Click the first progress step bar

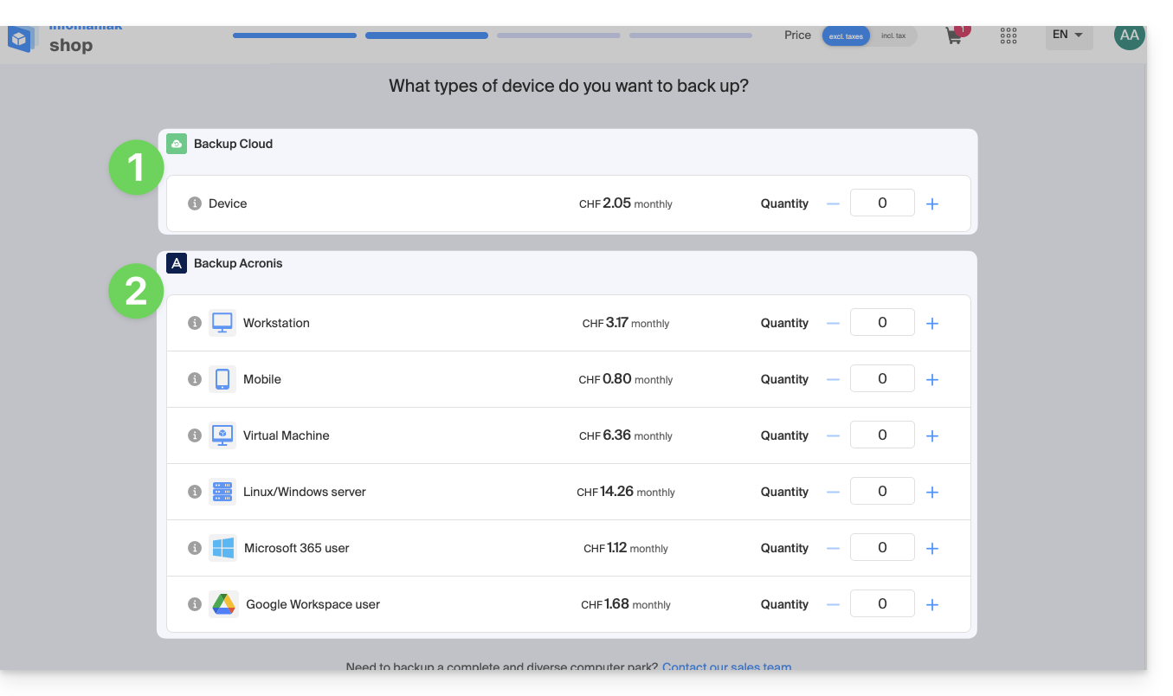pos(294,35)
